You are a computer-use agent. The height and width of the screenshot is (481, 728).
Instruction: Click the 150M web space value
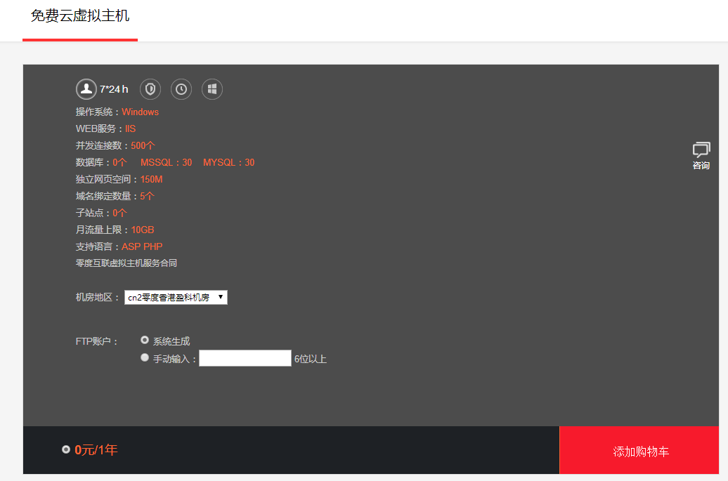click(x=151, y=179)
